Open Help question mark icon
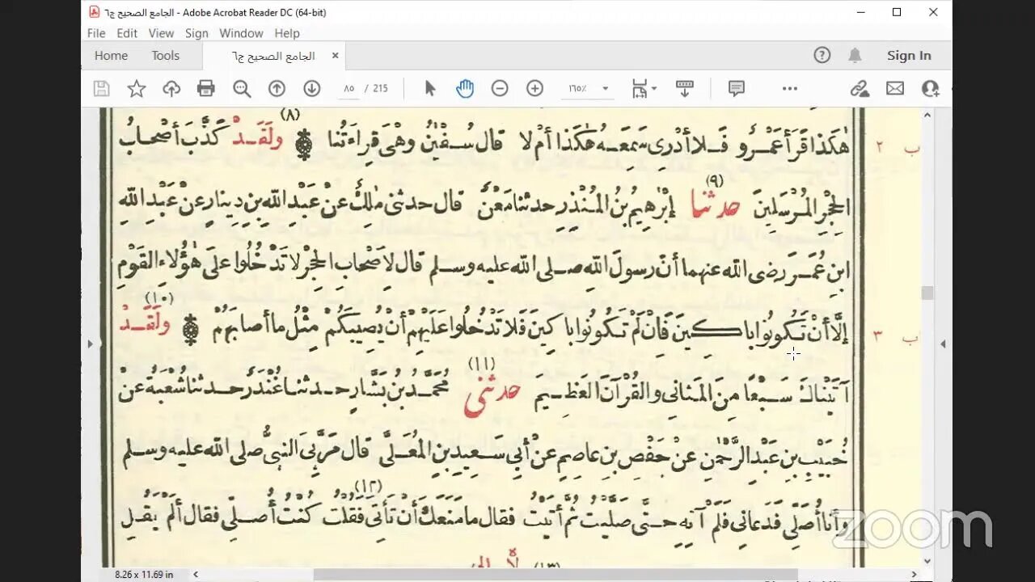This screenshot has height=582, width=1035. (822, 55)
